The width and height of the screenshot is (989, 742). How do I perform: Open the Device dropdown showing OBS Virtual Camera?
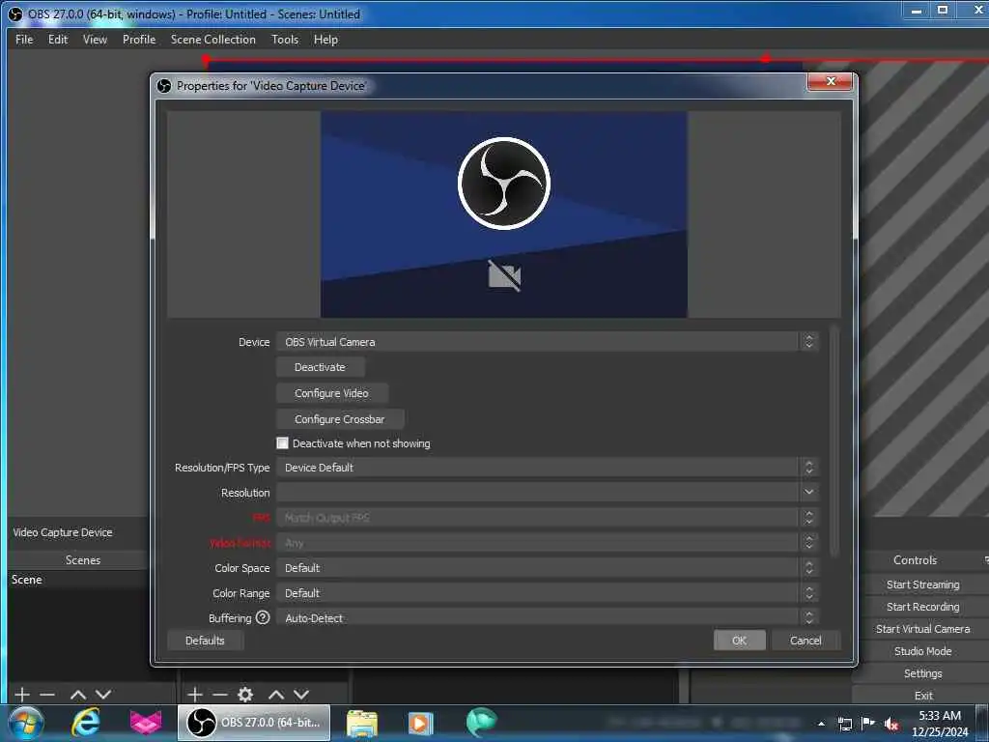pos(548,342)
